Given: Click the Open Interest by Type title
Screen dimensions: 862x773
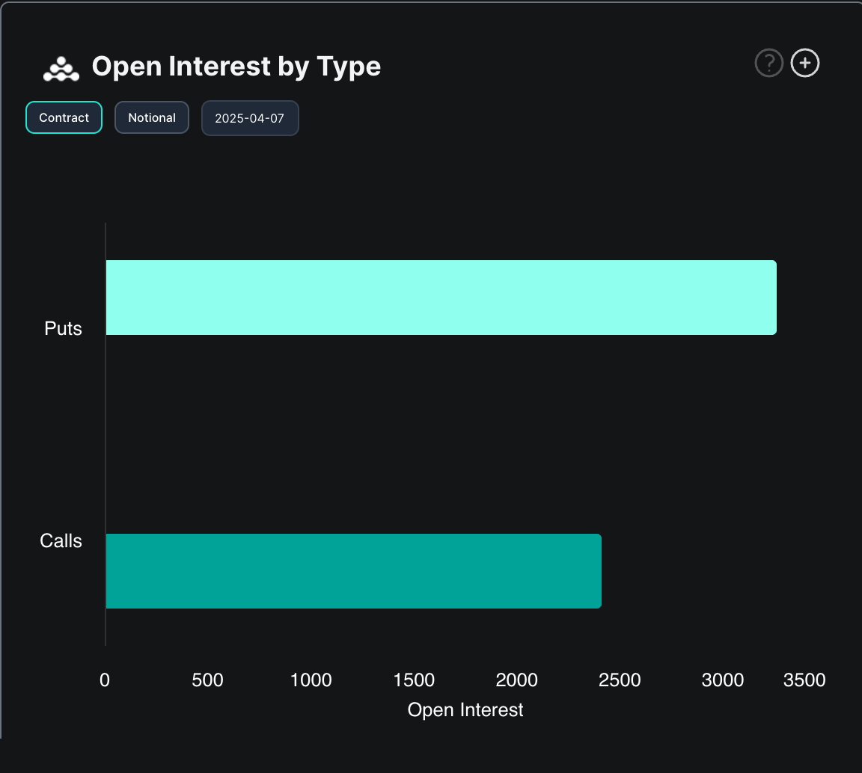Looking at the screenshot, I should click(x=236, y=67).
